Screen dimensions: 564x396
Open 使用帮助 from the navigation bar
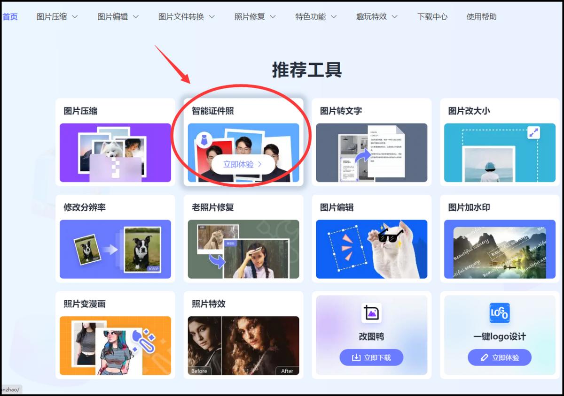(480, 15)
